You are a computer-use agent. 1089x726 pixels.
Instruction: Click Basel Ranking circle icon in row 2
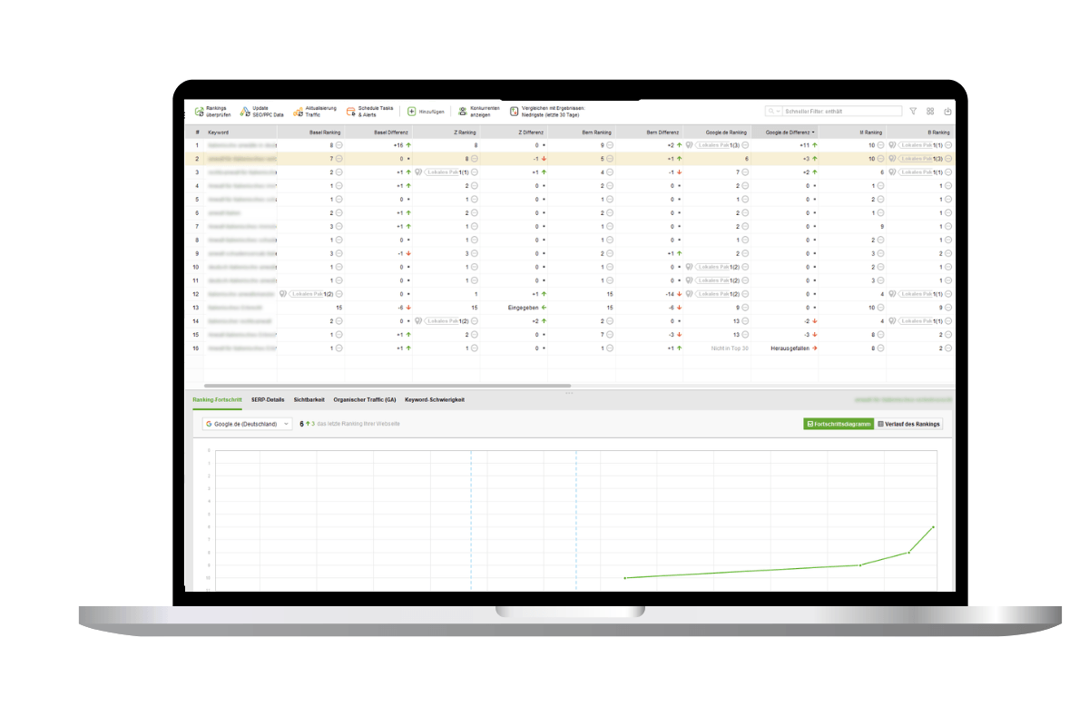(339, 158)
